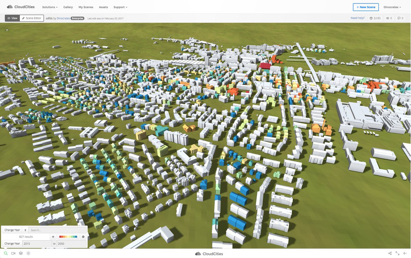Go to the Gallery page
411x258 pixels.
68,7
